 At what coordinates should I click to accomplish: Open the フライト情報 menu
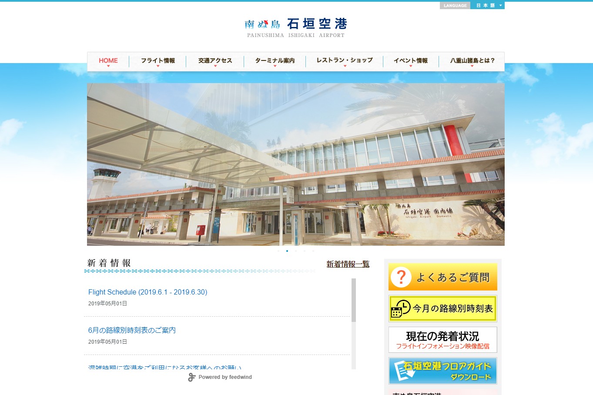pyautogui.click(x=157, y=61)
